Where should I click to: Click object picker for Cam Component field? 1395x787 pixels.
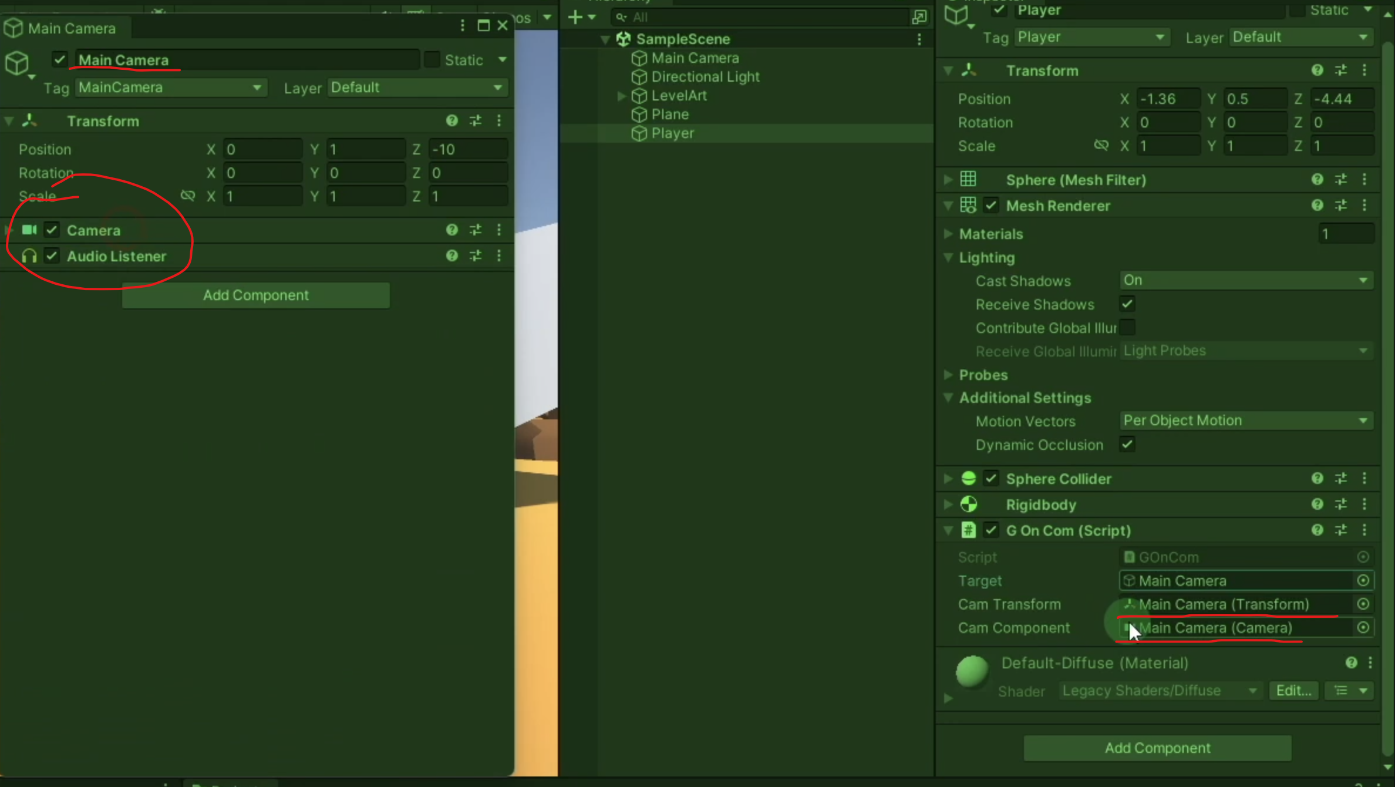coord(1363,628)
